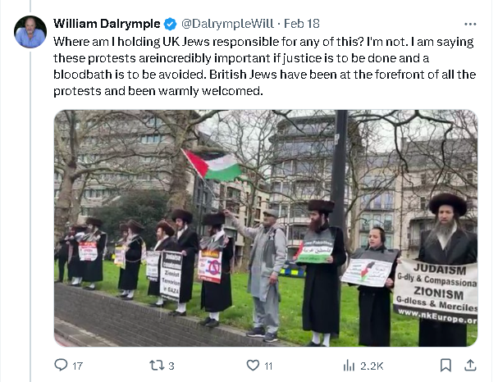Open the tweet's more options menu
498x382 pixels.
click(x=470, y=22)
